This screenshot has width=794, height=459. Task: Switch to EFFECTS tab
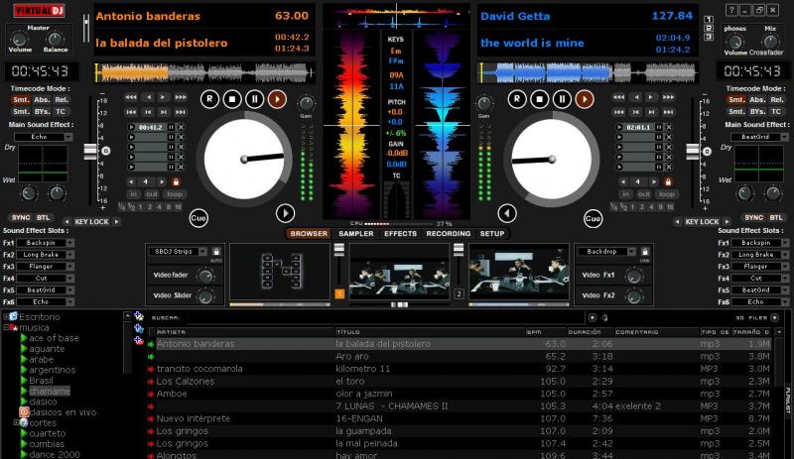400,233
